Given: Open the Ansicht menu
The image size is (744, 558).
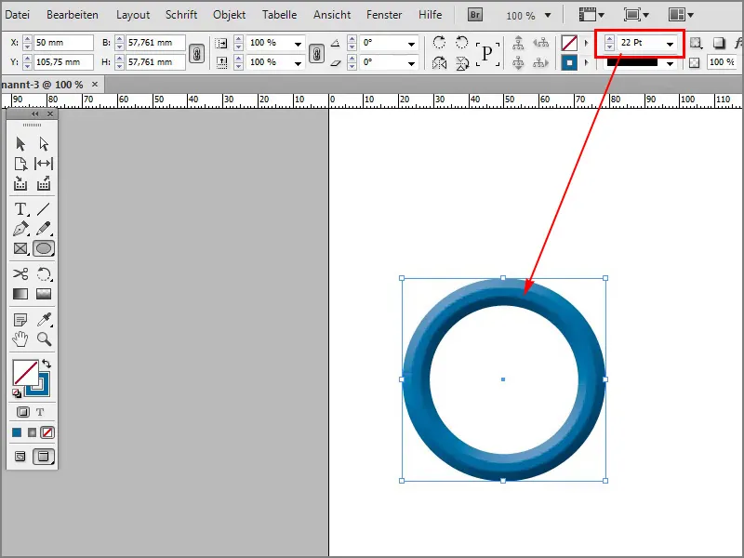Looking at the screenshot, I should (332, 15).
